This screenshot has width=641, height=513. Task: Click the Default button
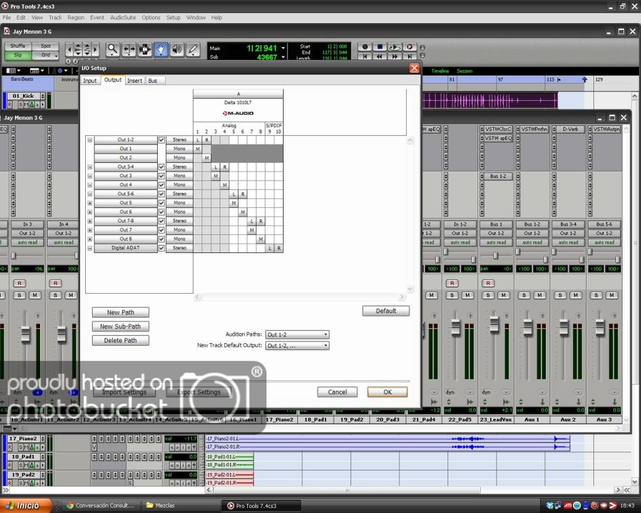386,311
